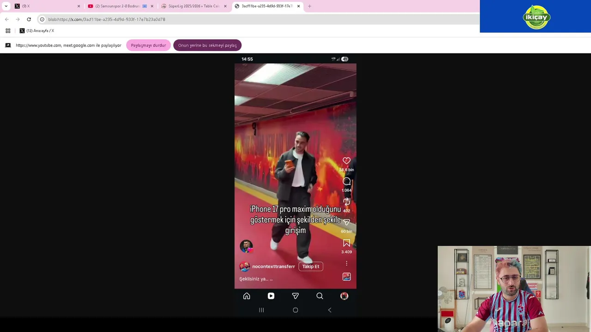591x332 pixels.
Task: Tap Android recent apps button
Action: tap(261, 310)
